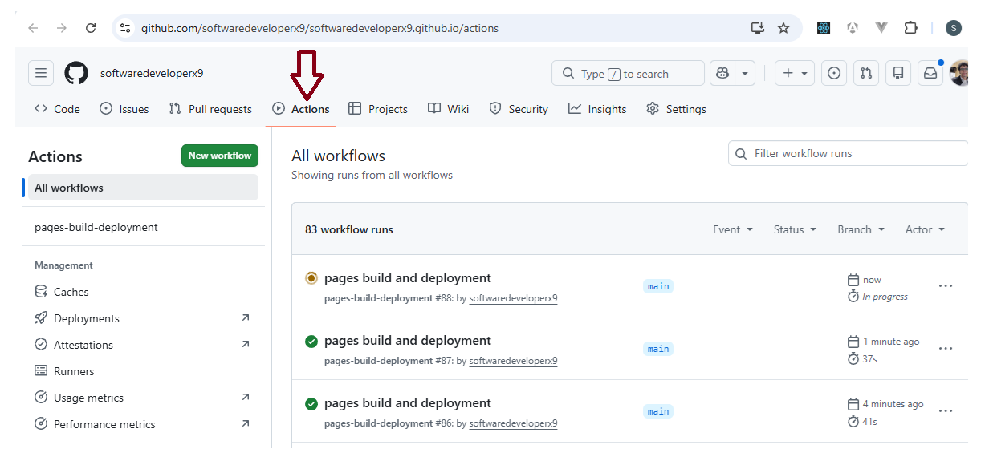
Task: Bookmark this page with the star icon
Action: click(783, 28)
